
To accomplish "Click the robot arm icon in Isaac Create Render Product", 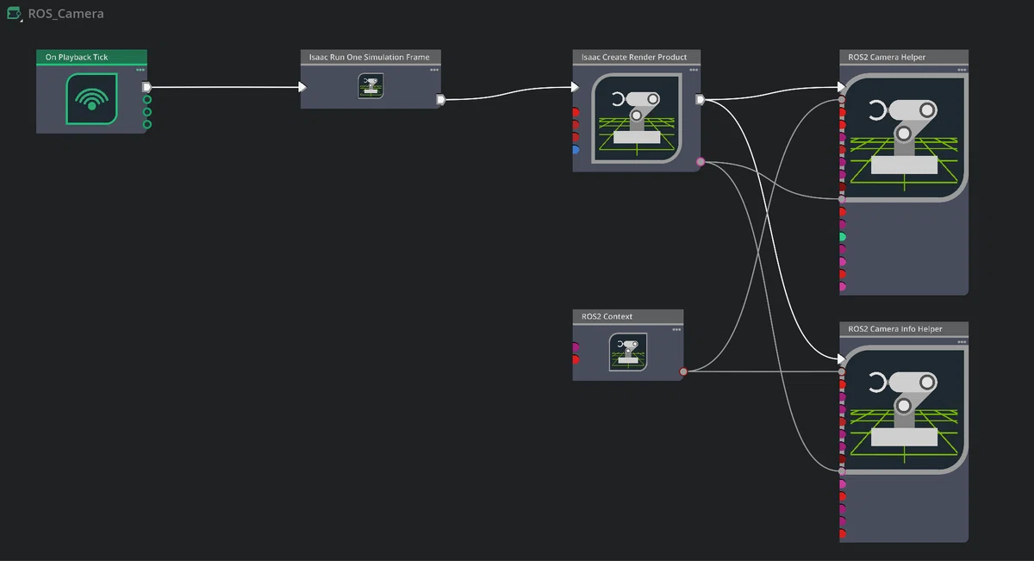I will [x=637, y=116].
